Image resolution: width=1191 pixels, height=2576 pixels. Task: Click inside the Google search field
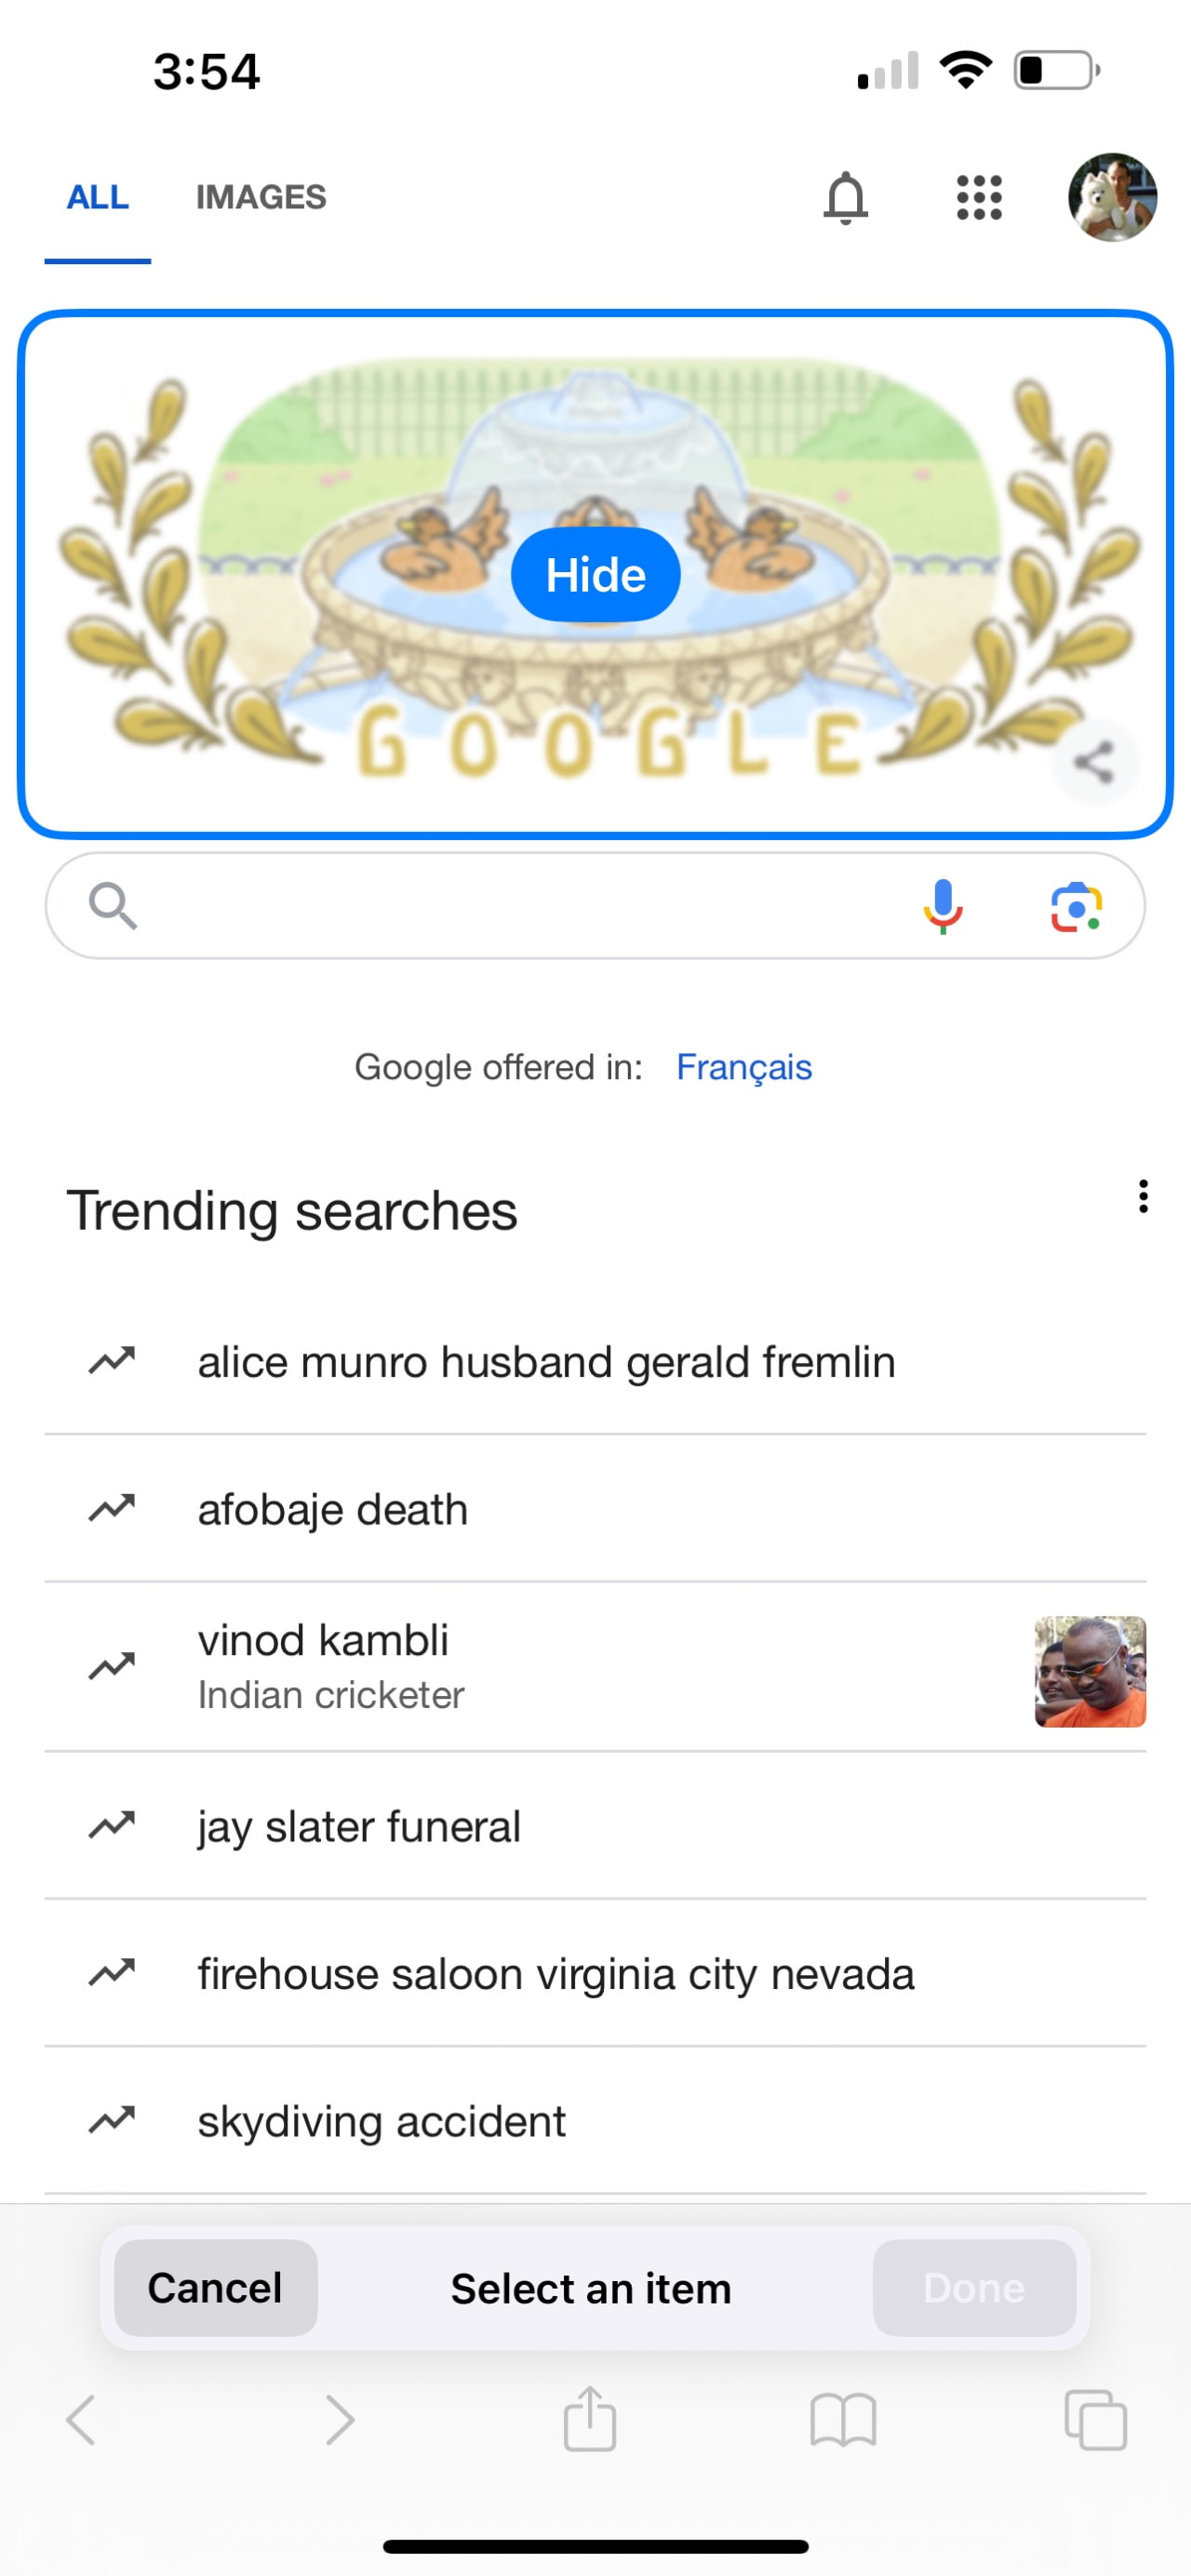(520, 906)
